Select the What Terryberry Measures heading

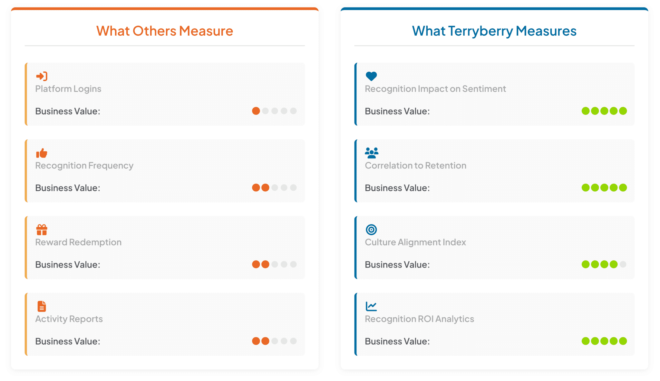point(494,31)
